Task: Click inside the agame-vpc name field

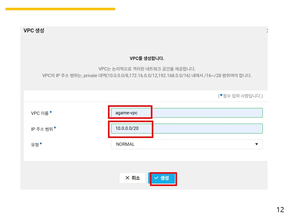Action: (186, 112)
